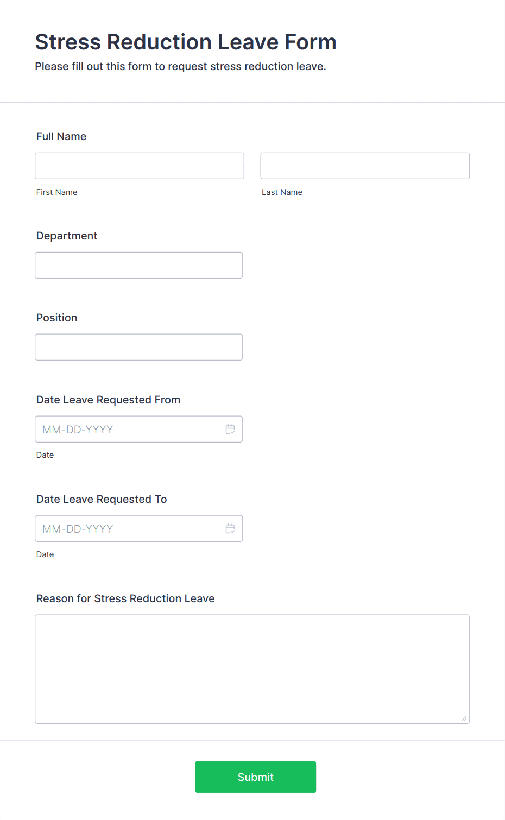
Task: Click the Last Name input field
Action: (365, 166)
